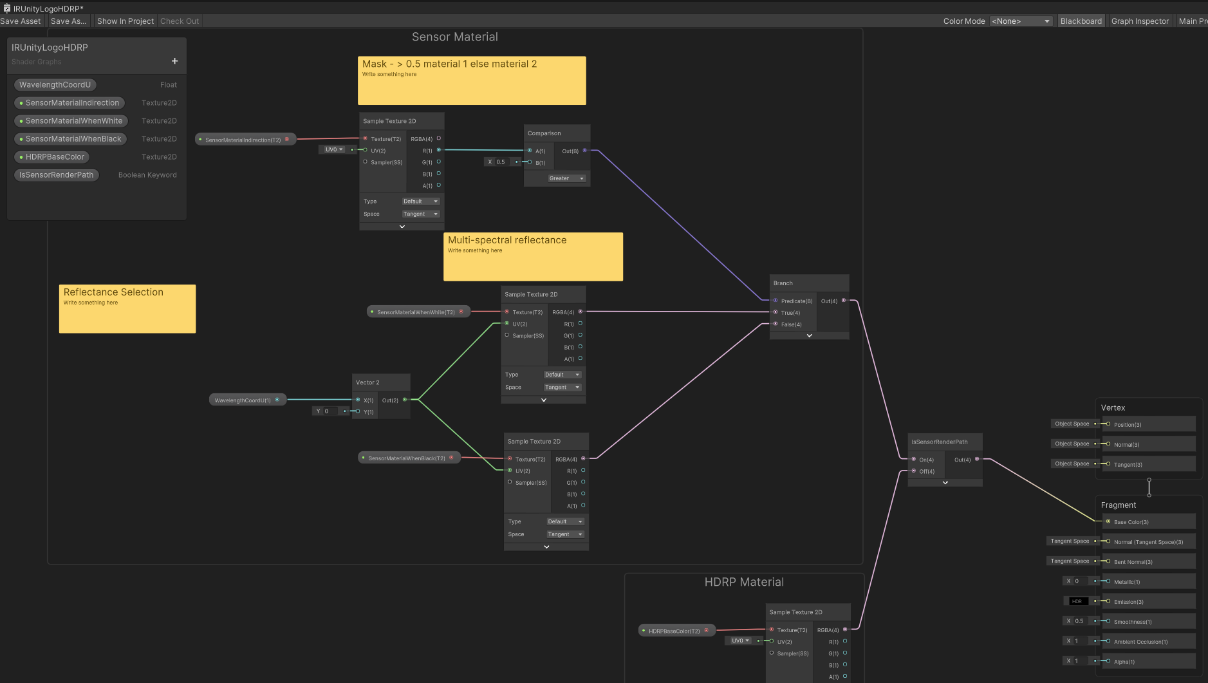Screen dimensions: 1208x683
Task: Click the Out(2) port of the Vector 2 node
Action: pyautogui.click(x=405, y=400)
